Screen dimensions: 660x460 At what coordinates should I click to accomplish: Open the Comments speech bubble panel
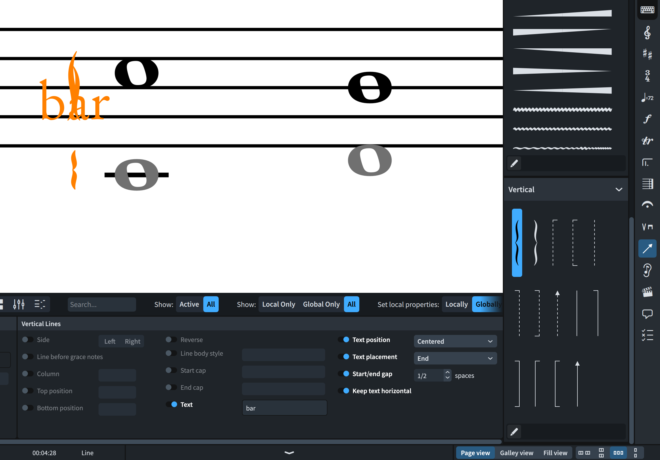click(x=647, y=314)
